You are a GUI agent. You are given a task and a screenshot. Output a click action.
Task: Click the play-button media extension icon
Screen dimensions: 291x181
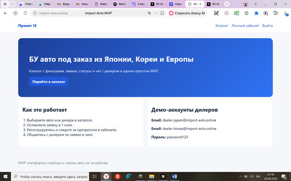click(x=266, y=13)
